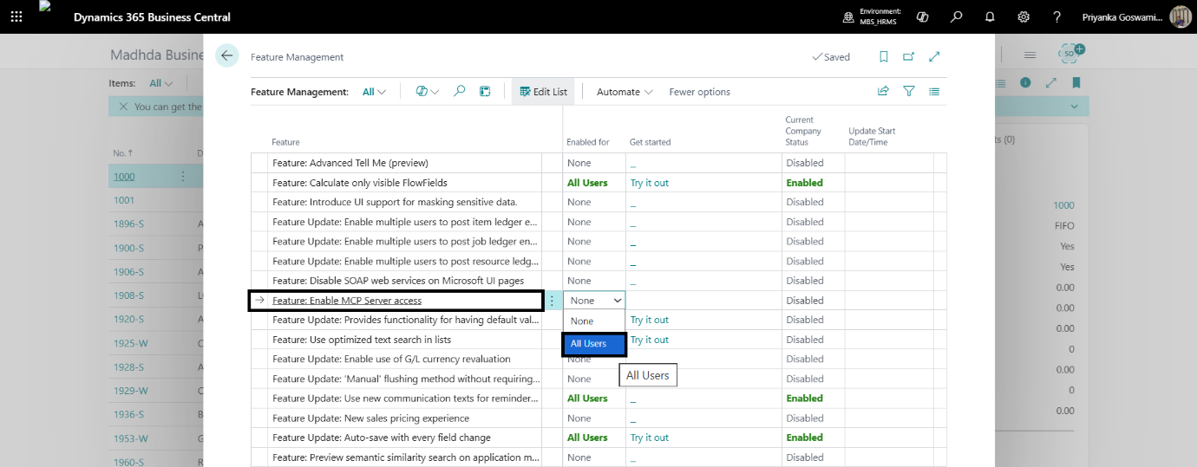Sort by the Enabled for column header
The image size is (1197, 467).
point(587,142)
